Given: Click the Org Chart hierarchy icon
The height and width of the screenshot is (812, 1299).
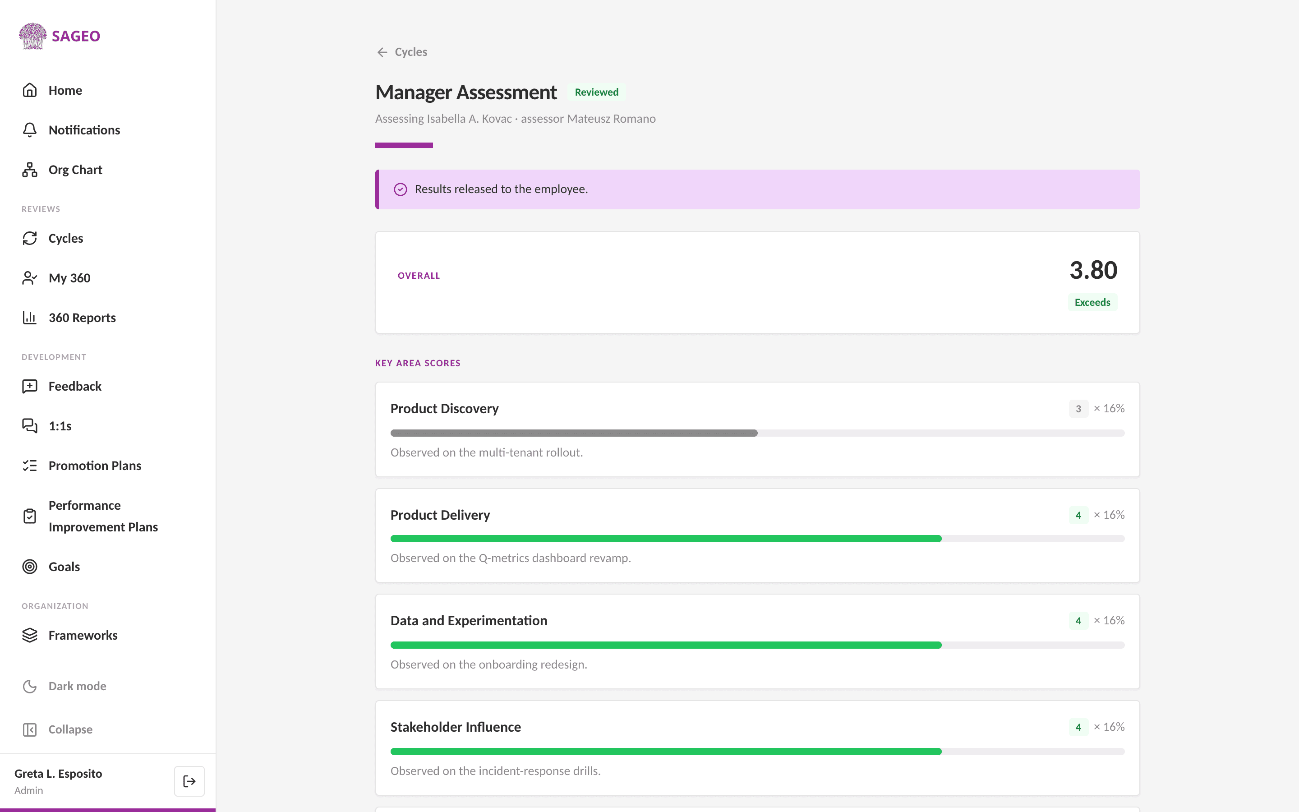Looking at the screenshot, I should 29,170.
